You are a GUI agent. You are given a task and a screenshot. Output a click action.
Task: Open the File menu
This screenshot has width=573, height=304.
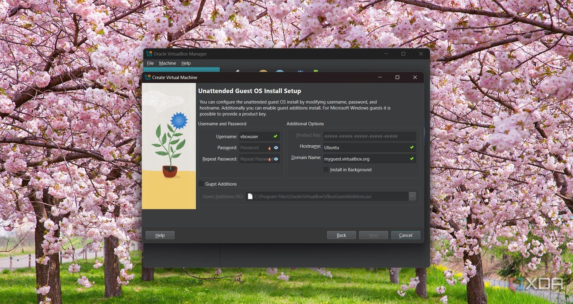tap(150, 63)
